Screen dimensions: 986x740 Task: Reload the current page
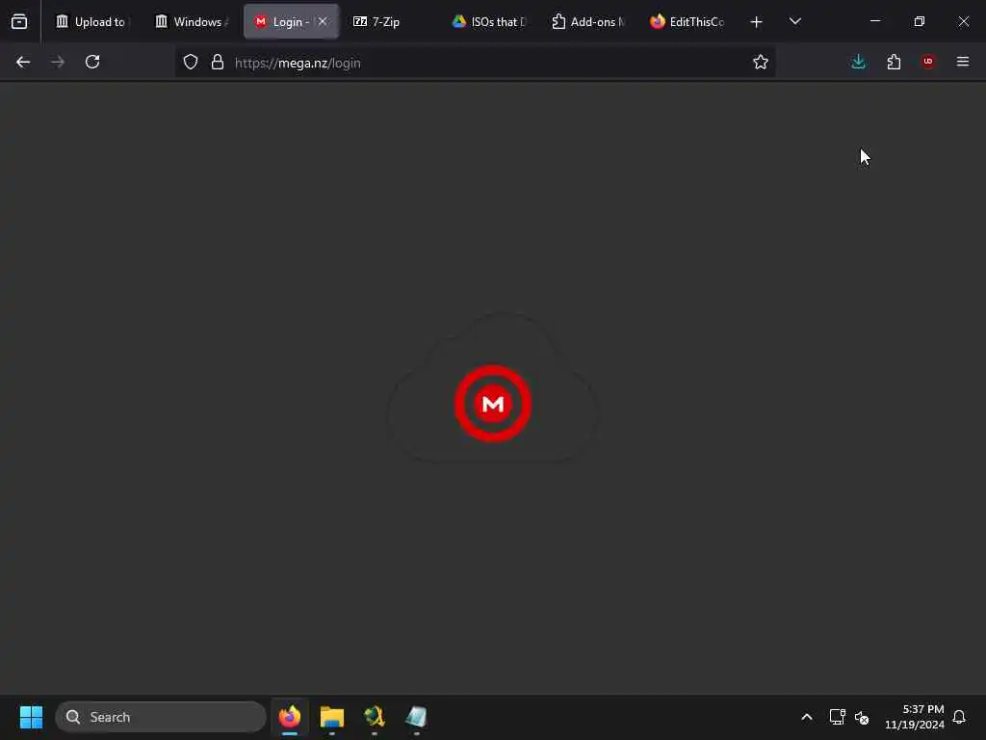click(92, 63)
